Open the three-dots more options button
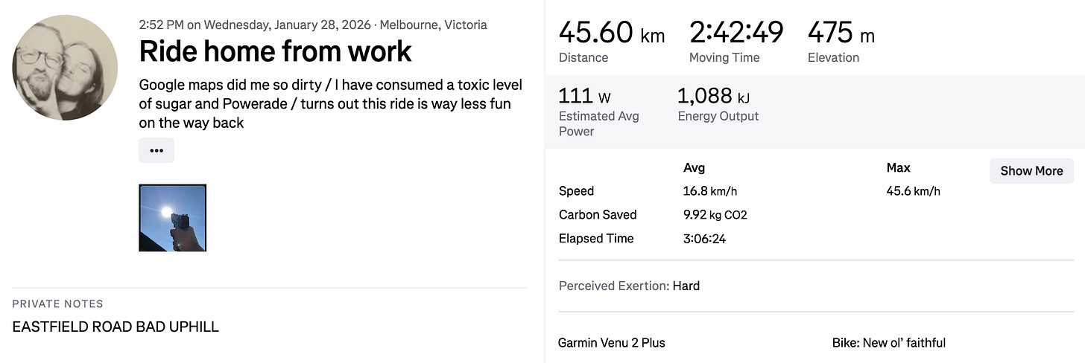The height and width of the screenshot is (363, 1085). tap(156, 150)
